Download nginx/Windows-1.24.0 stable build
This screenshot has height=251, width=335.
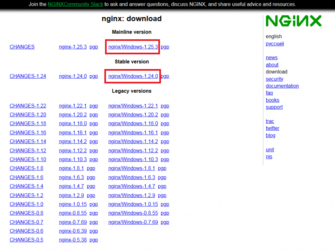(x=133, y=76)
